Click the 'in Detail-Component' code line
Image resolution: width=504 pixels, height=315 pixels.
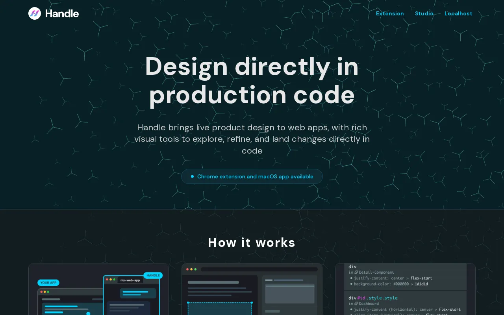(371, 272)
